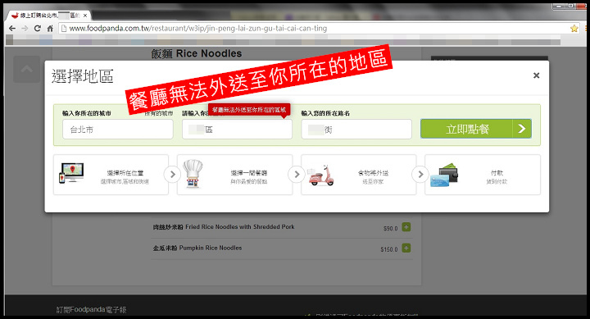Open the browser home page icon
Viewport: 590px width, 319px height.
point(50,28)
